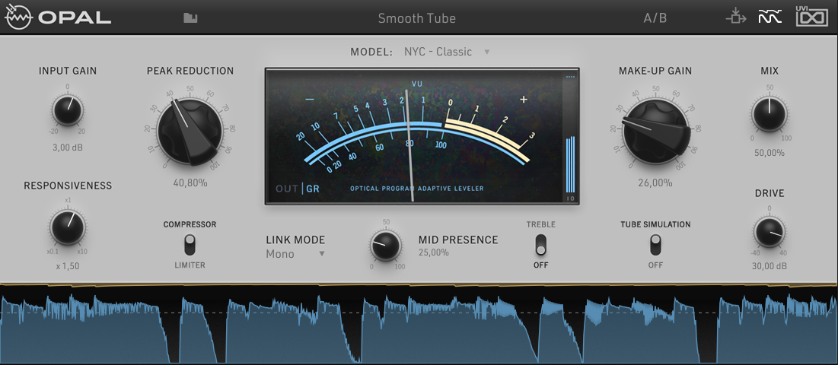Click the 50,00% mix value
The height and width of the screenshot is (365, 838).
tap(769, 153)
